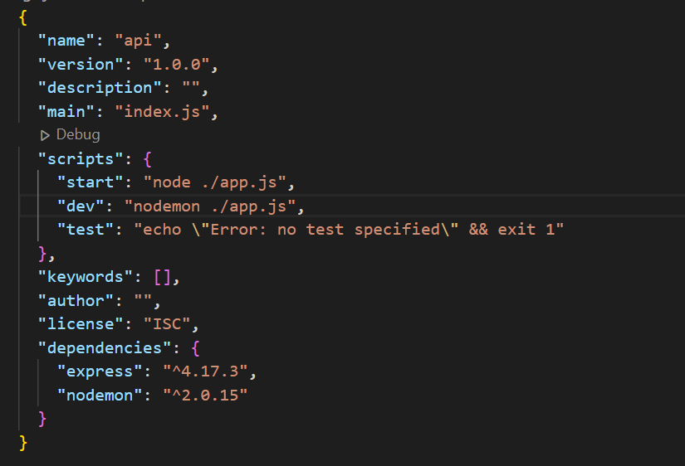
Task: Click the echo Error test command string
Action: (349, 230)
